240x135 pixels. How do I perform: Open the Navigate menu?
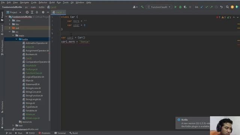24,3
